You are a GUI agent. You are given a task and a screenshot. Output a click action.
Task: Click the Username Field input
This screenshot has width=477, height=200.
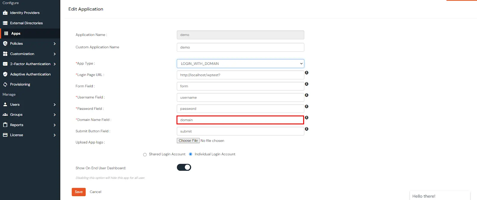pos(240,97)
